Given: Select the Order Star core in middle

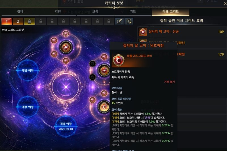Looking at the screenshot, I should pyautogui.click(x=104, y=71).
